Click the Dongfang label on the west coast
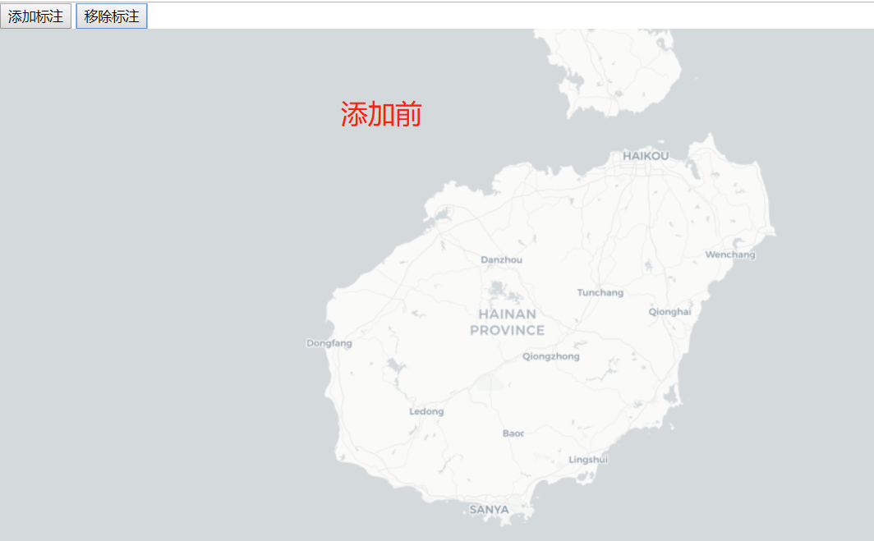 pos(328,343)
